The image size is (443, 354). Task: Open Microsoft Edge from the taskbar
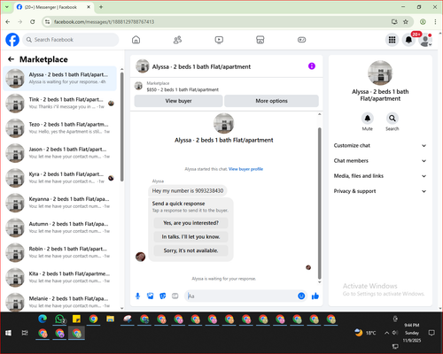pyautogui.click(x=43, y=319)
